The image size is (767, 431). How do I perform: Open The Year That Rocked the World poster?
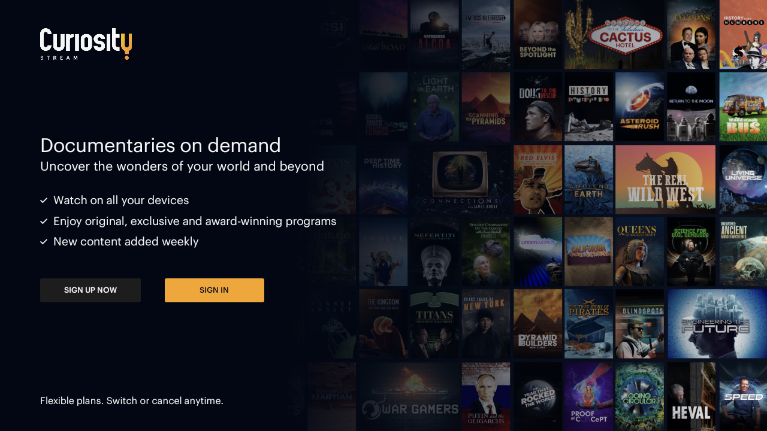(x=538, y=396)
